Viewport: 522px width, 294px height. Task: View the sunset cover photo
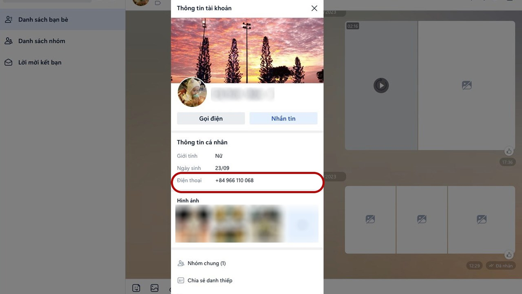click(x=247, y=50)
